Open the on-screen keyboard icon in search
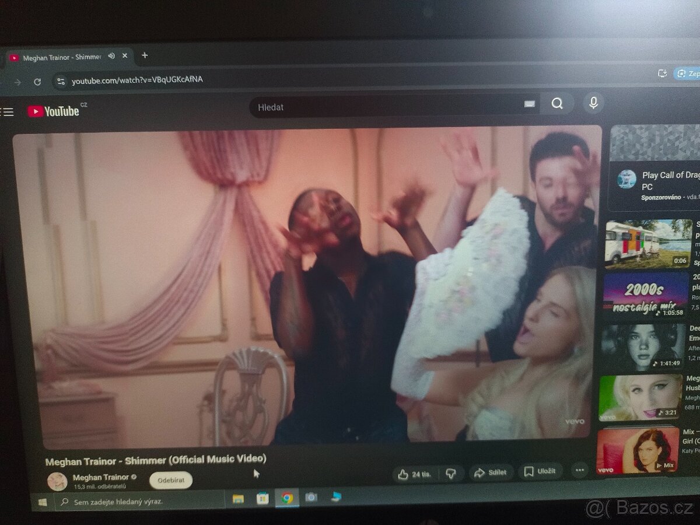 pos(530,104)
